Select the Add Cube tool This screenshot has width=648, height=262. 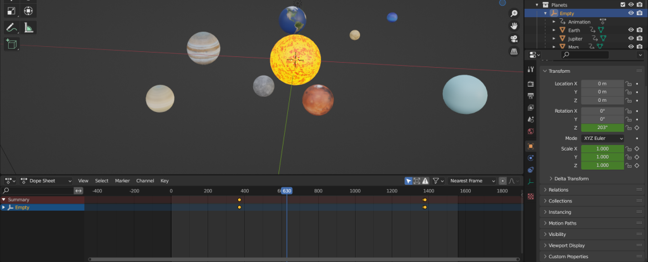pyautogui.click(x=11, y=44)
